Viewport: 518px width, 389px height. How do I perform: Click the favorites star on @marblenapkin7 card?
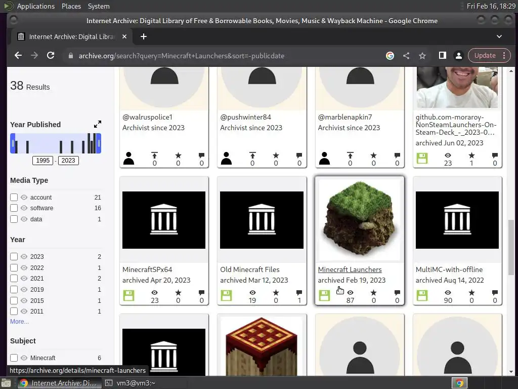pyautogui.click(x=374, y=155)
